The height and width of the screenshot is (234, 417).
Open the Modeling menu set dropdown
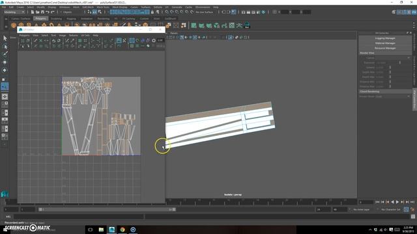click(x=14, y=12)
